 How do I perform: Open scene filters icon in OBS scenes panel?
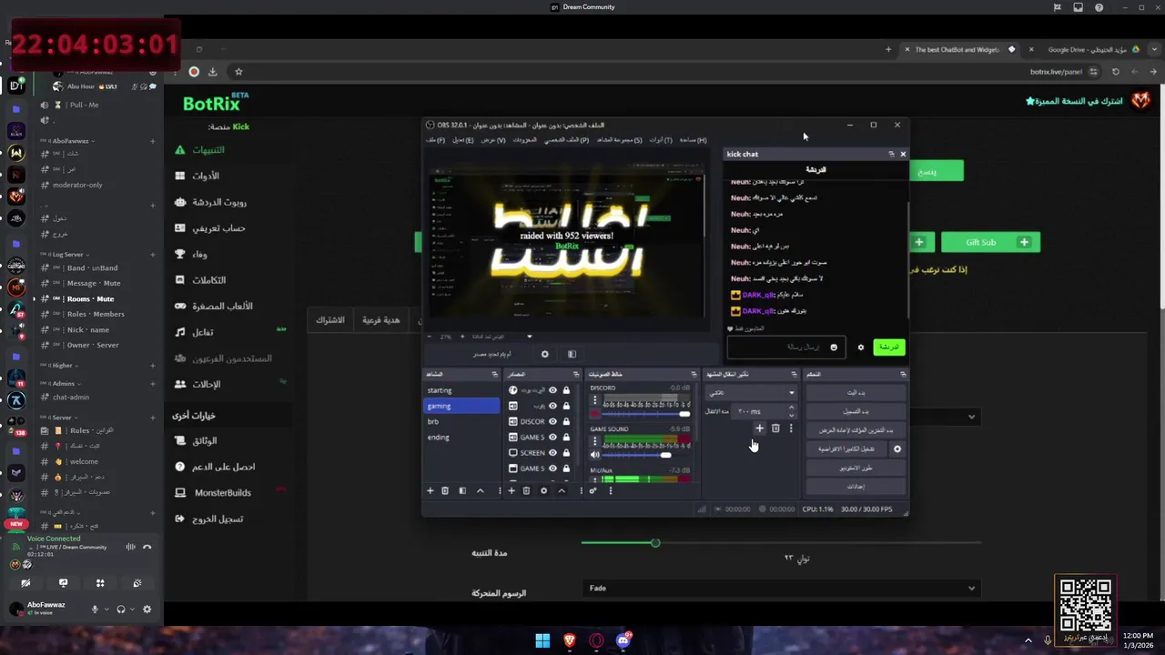[x=462, y=490]
